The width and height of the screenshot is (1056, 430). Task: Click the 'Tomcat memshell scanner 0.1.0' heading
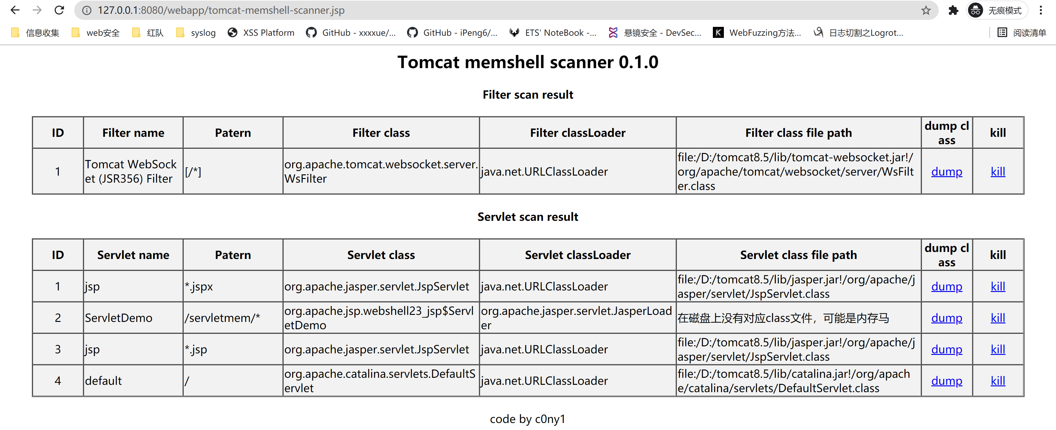pos(528,62)
